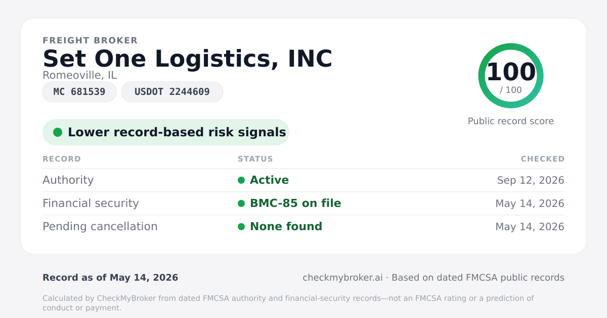Open the checkmybroker.ai link in footer

(x=342, y=278)
